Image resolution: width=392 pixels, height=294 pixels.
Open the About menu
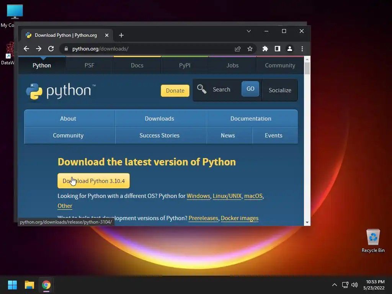[70, 119]
